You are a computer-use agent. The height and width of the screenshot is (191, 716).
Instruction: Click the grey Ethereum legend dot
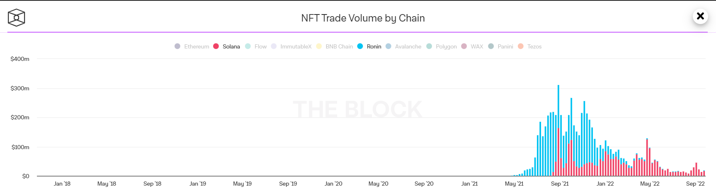[177, 46]
